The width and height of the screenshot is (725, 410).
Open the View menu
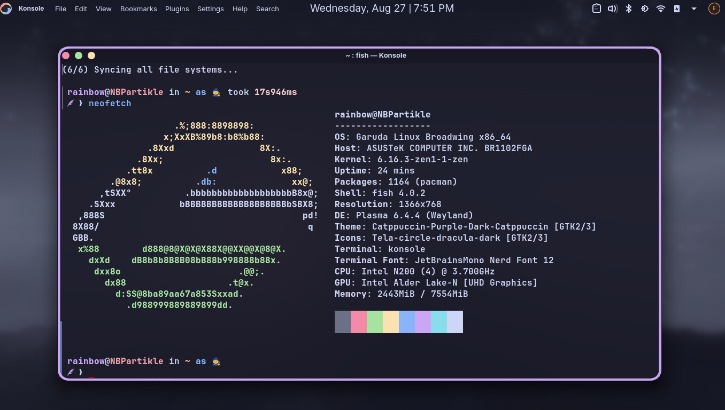pyautogui.click(x=104, y=9)
